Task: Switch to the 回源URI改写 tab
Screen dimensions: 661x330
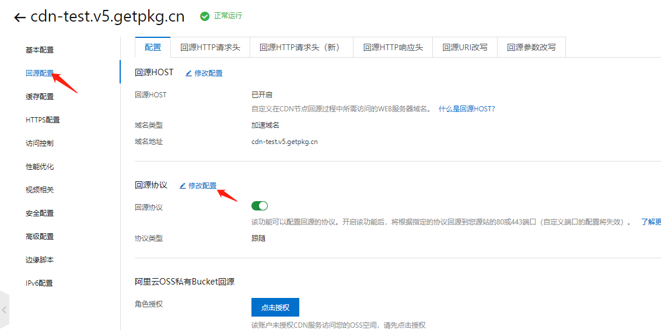Action: 465,47
